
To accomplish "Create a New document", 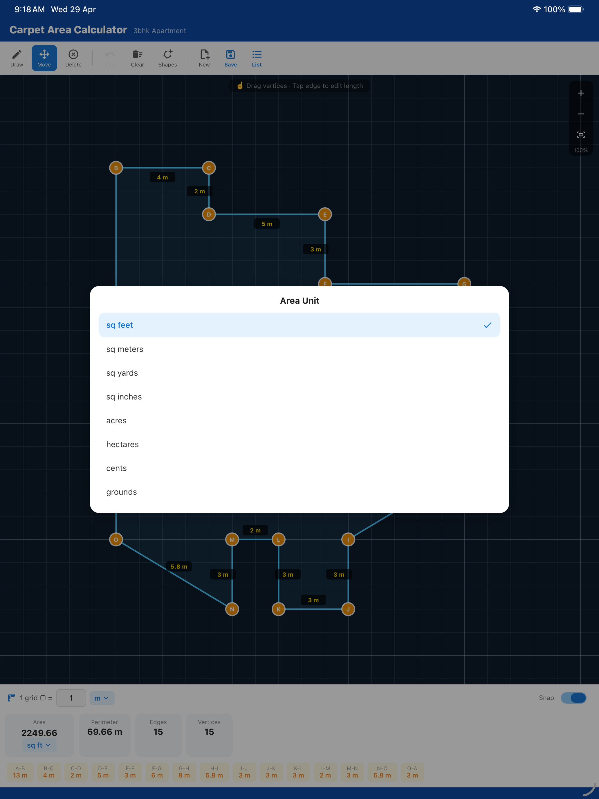I will point(204,58).
